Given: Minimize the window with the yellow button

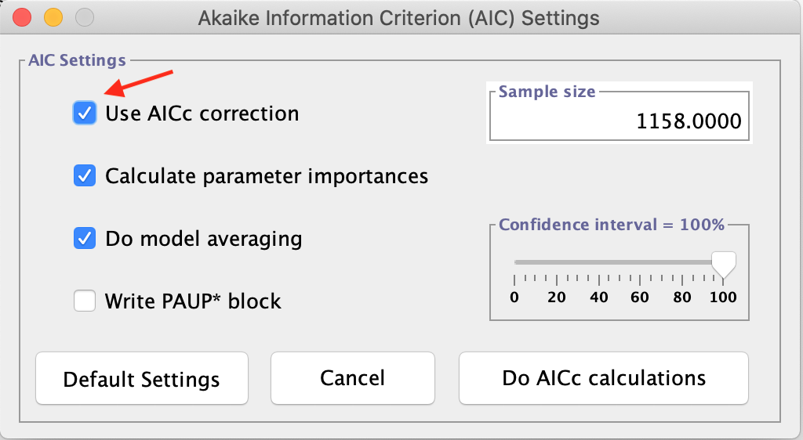Looking at the screenshot, I should 53,16.
